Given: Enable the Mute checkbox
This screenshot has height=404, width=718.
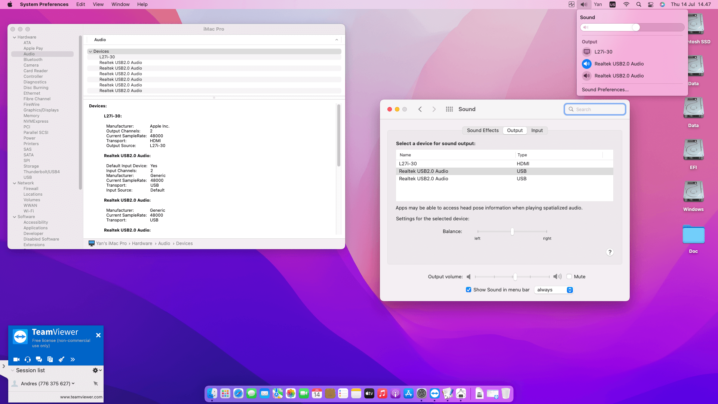Looking at the screenshot, I should tap(569, 277).
